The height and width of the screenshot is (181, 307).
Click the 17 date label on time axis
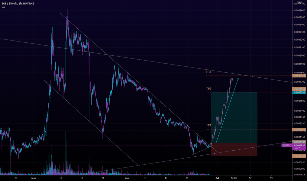(82, 178)
